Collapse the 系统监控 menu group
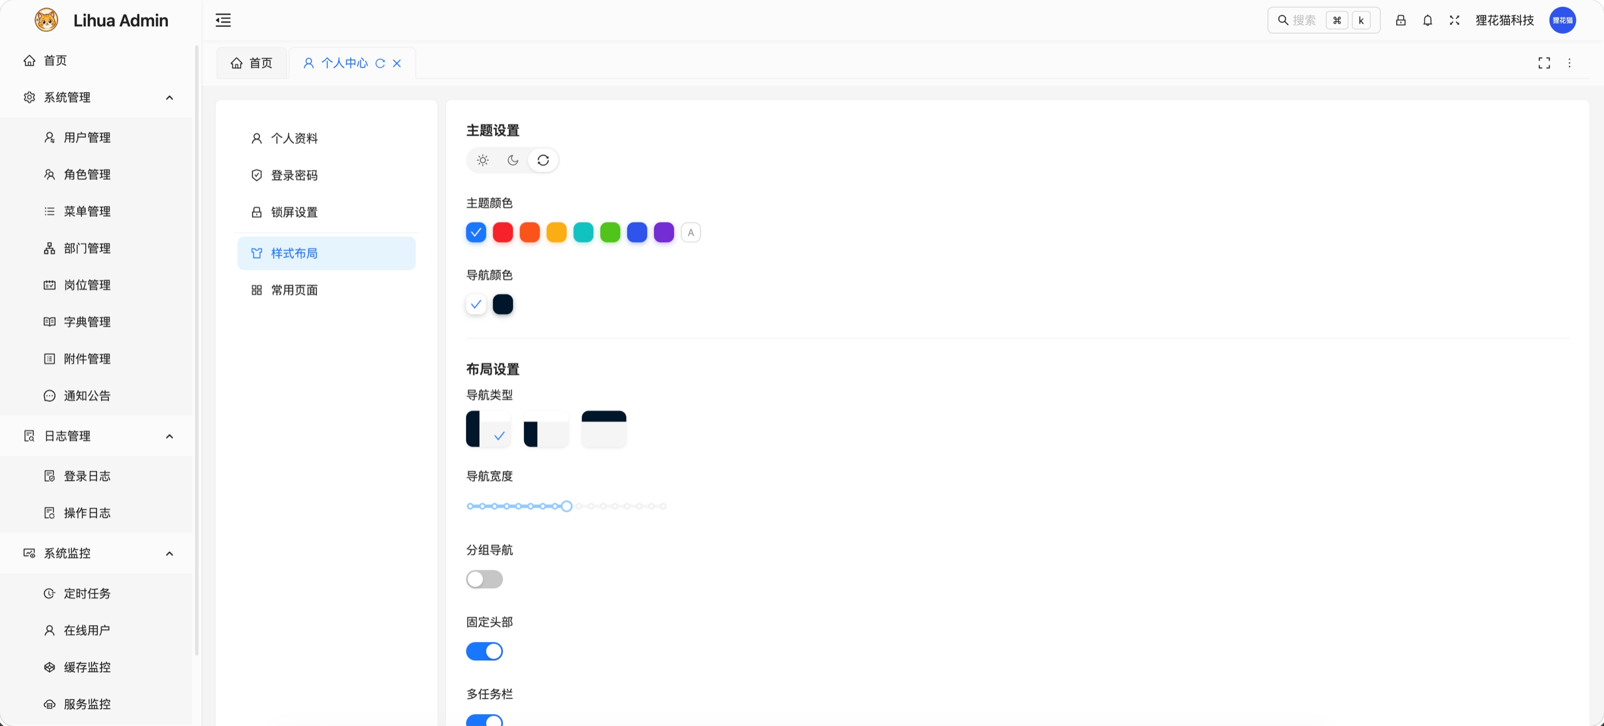 (96, 553)
